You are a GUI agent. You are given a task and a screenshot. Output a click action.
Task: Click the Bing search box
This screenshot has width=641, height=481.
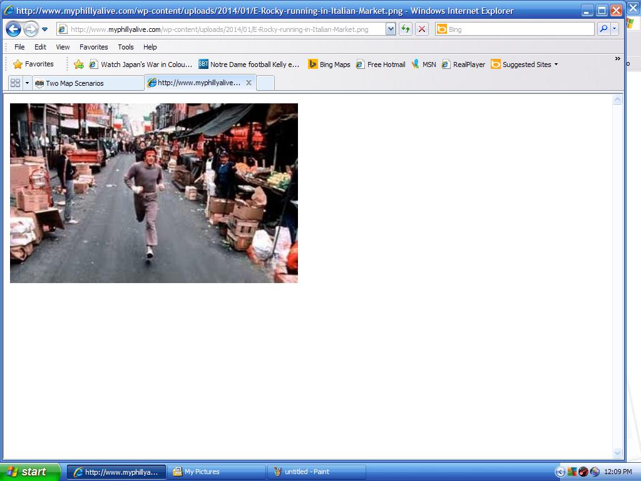pos(515,29)
